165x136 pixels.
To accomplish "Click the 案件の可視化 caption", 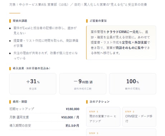I will point(132,89).
